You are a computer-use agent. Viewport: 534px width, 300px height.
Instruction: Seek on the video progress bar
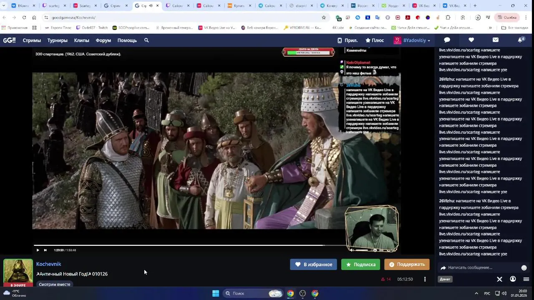(190, 245)
